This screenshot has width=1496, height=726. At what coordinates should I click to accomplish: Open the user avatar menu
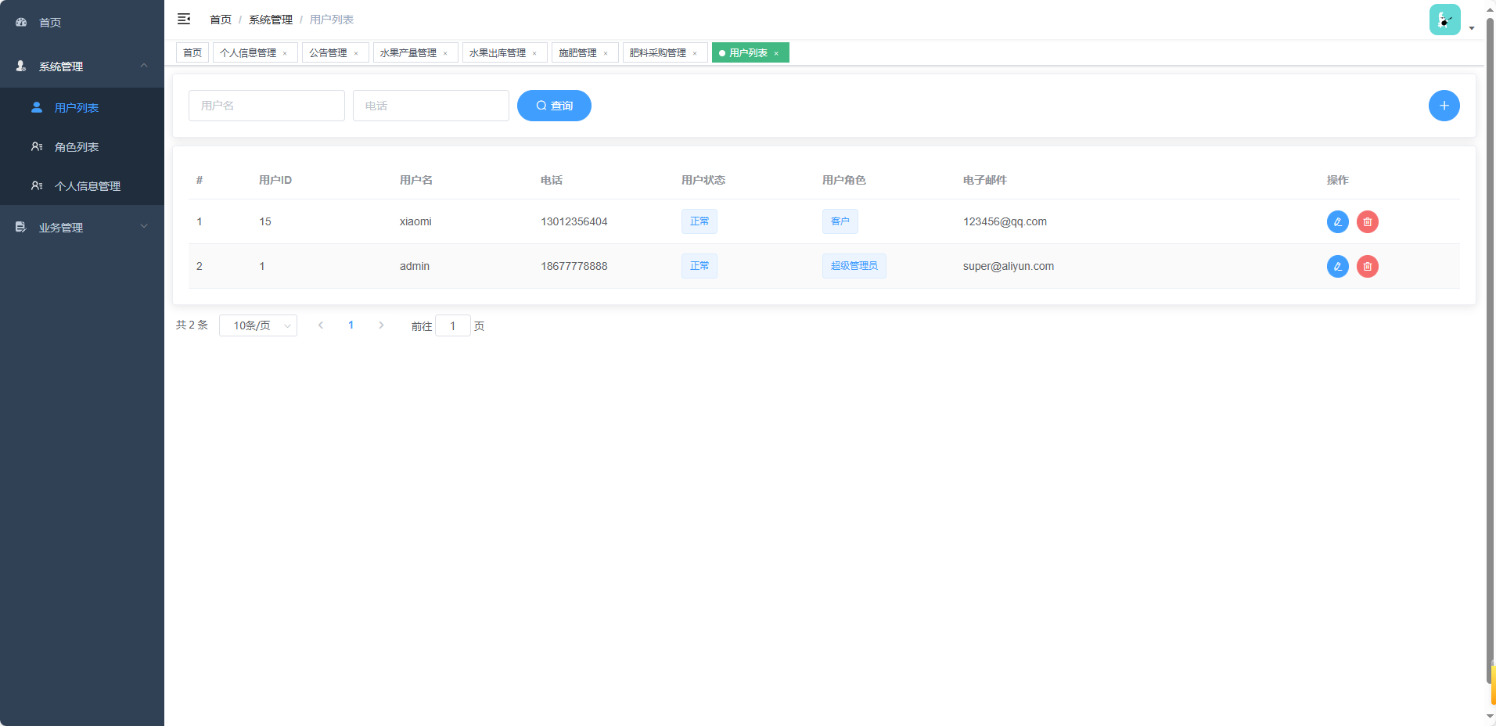click(1444, 20)
